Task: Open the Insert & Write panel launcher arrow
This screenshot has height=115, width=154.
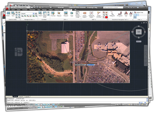Action: [20, 20]
